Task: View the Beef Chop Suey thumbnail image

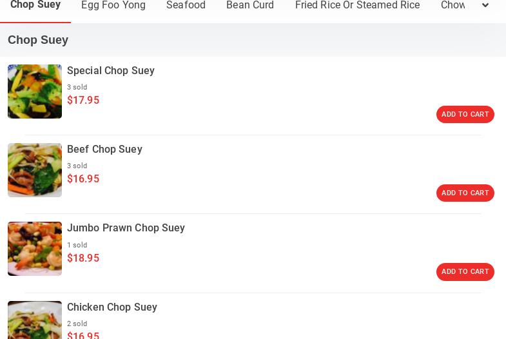Action: [x=35, y=170]
